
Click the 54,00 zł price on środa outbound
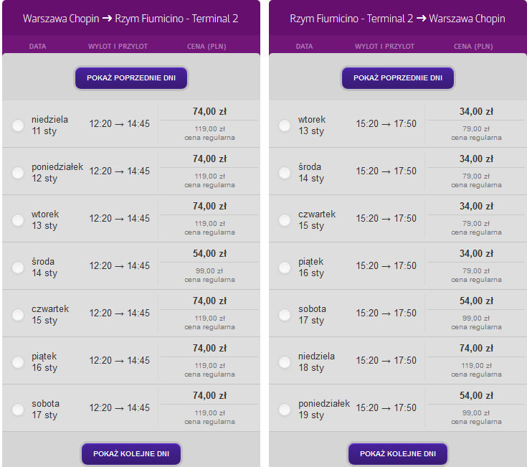[209, 253]
